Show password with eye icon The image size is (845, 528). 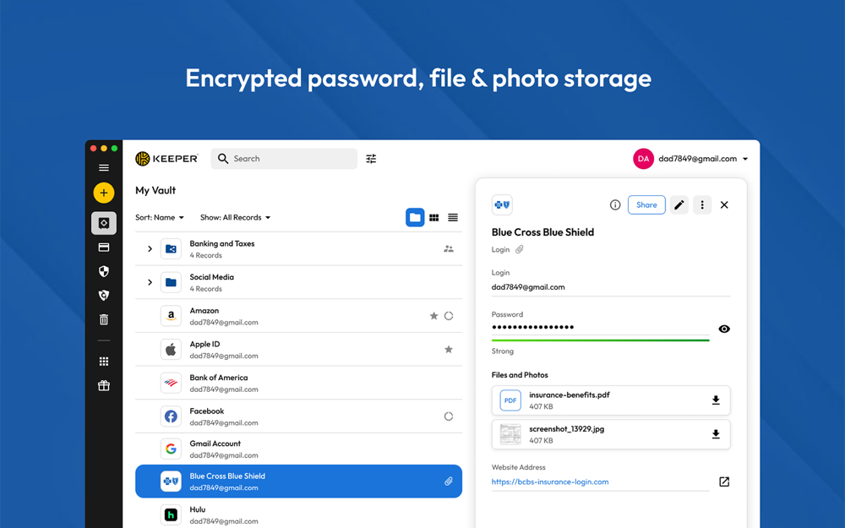click(x=724, y=329)
